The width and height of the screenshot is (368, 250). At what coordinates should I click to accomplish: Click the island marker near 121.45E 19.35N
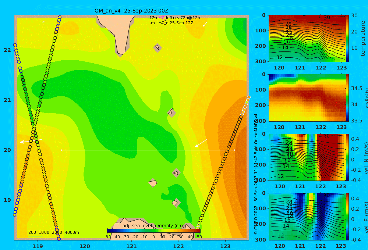(x=153, y=183)
